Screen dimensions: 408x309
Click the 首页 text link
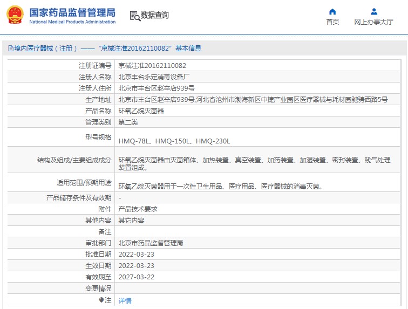[x=332, y=22]
